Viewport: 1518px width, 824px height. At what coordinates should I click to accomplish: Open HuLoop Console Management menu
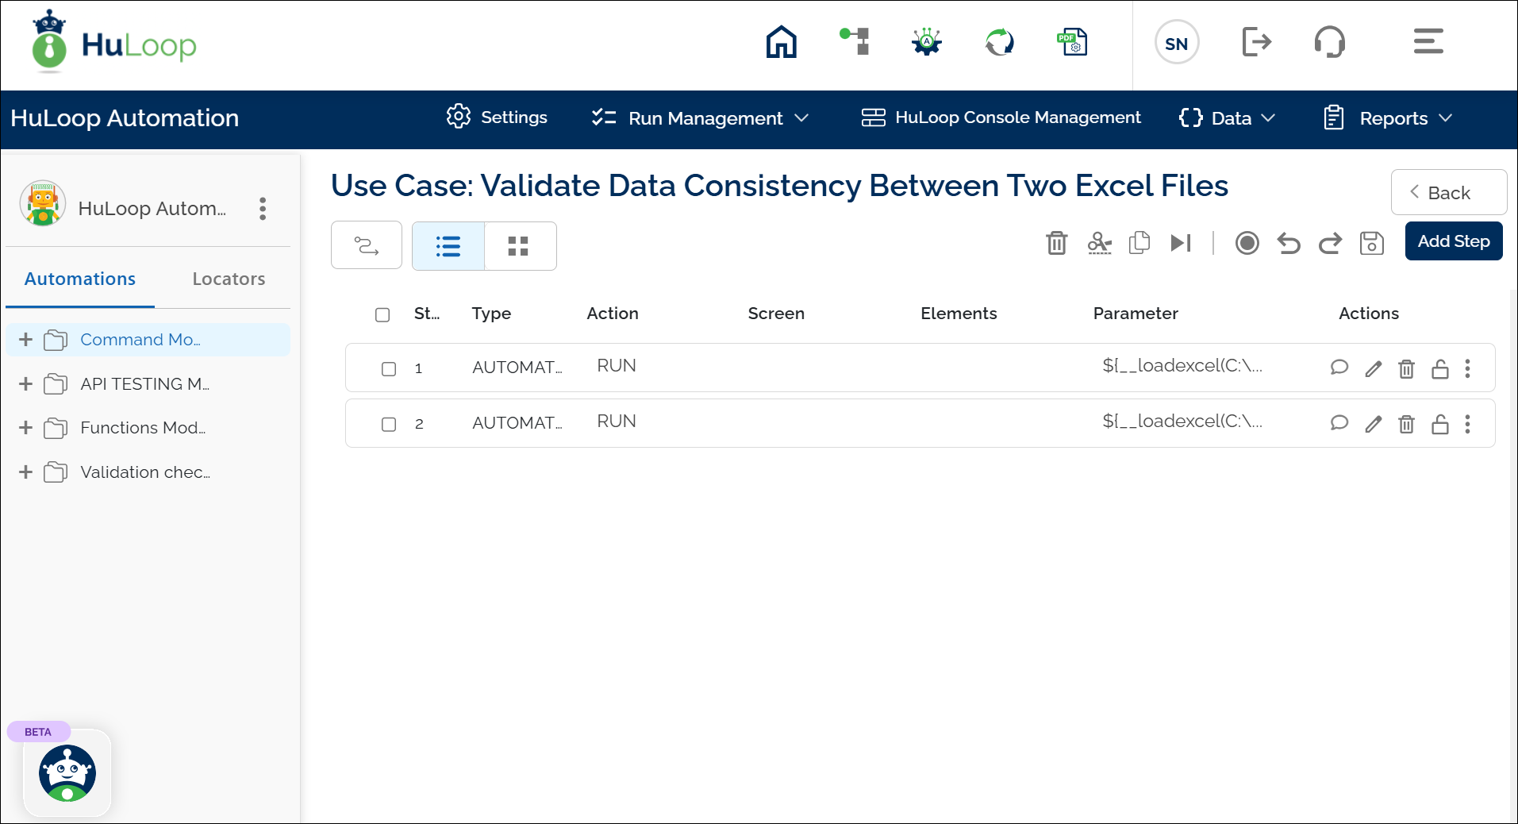coord(1001,118)
